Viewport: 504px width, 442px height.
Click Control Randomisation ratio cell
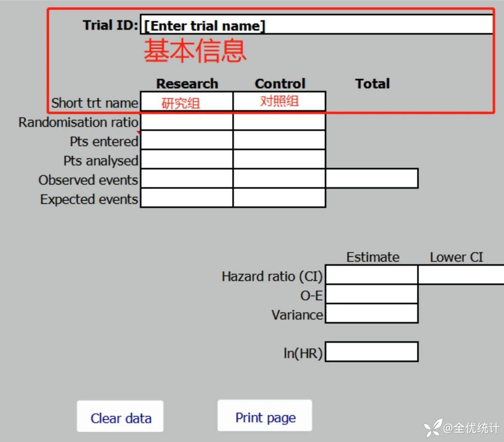(279, 122)
